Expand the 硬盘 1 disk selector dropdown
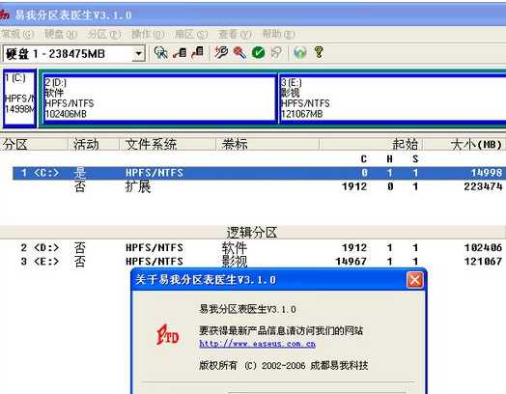This screenshot has width=506, height=394. [x=139, y=53]
